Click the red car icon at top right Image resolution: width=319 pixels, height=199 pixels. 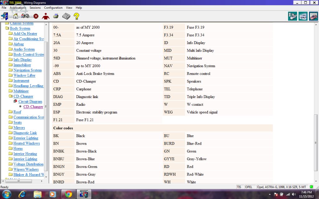click(x=313, y=16)
